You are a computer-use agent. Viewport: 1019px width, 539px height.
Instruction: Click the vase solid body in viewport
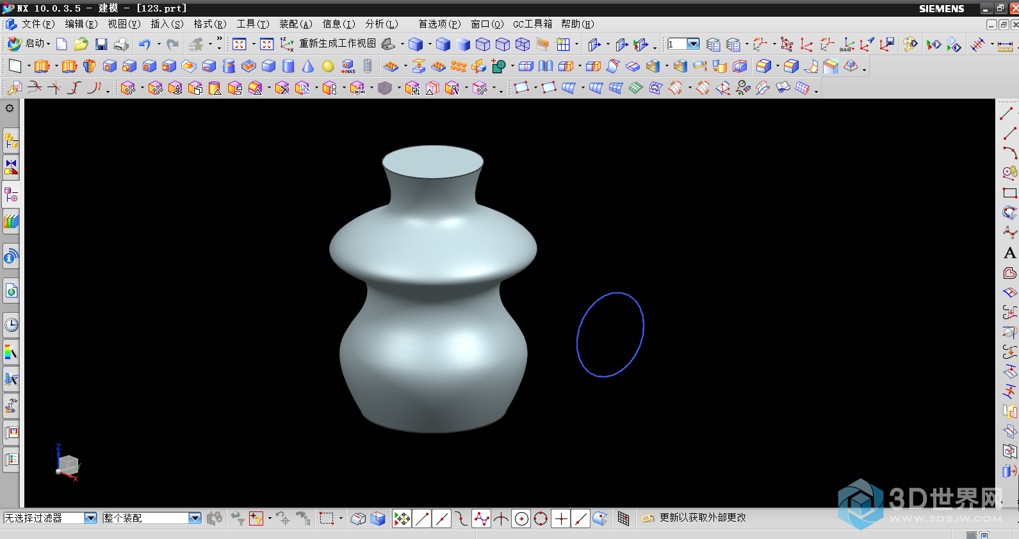pos(433,288)
